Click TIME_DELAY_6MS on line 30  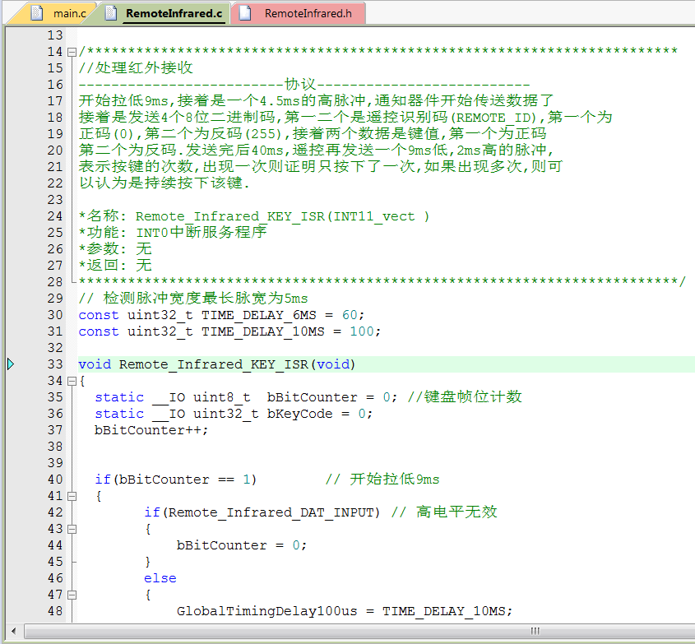coord(259,315)
